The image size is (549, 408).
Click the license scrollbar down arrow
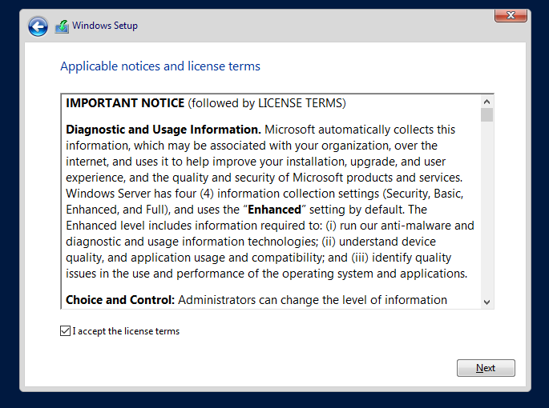click(486, 302)
